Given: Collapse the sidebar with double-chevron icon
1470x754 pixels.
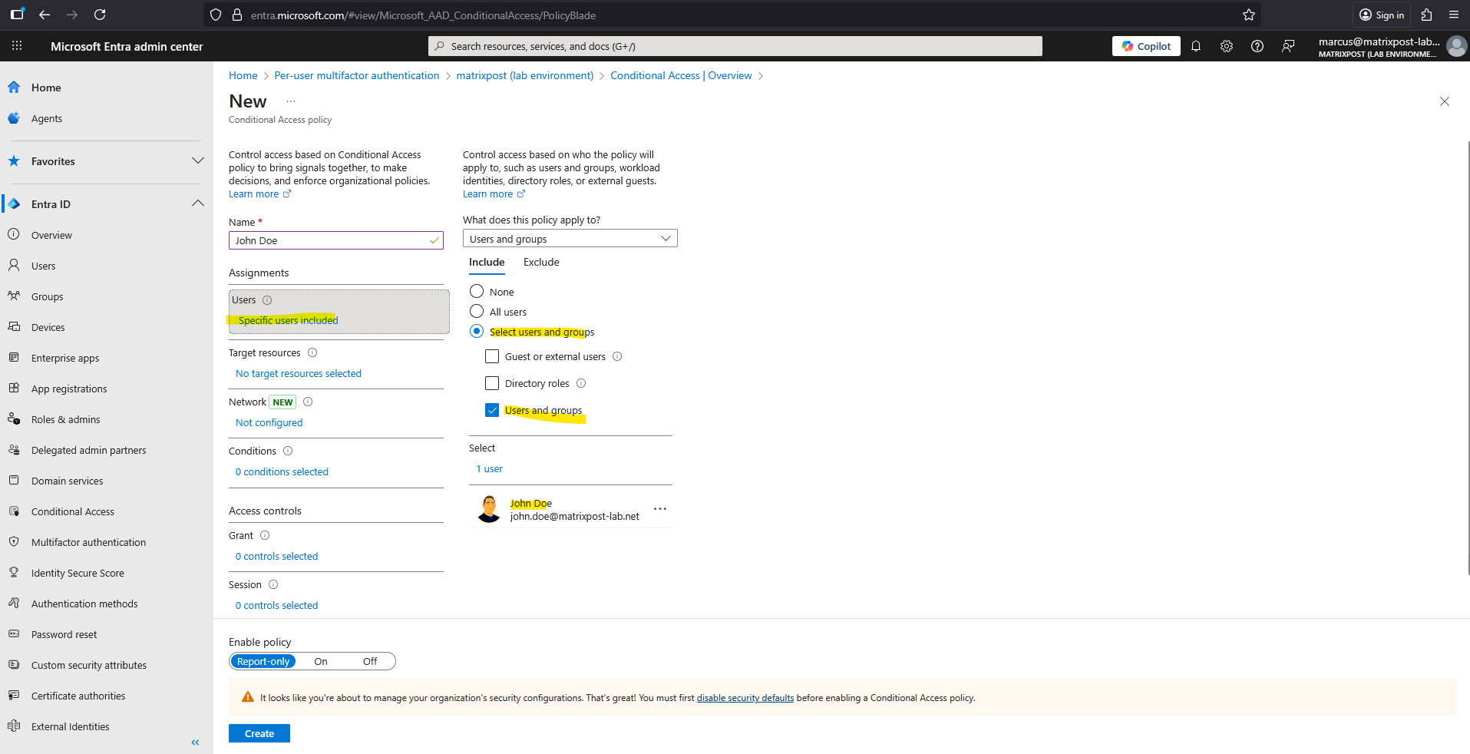Looking at the screenshot, I should [195, 742].
